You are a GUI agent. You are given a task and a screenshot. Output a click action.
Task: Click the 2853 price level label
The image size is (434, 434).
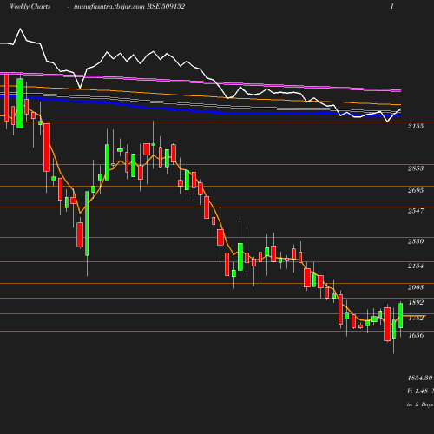pyautogui.click(x=416, y=168)
